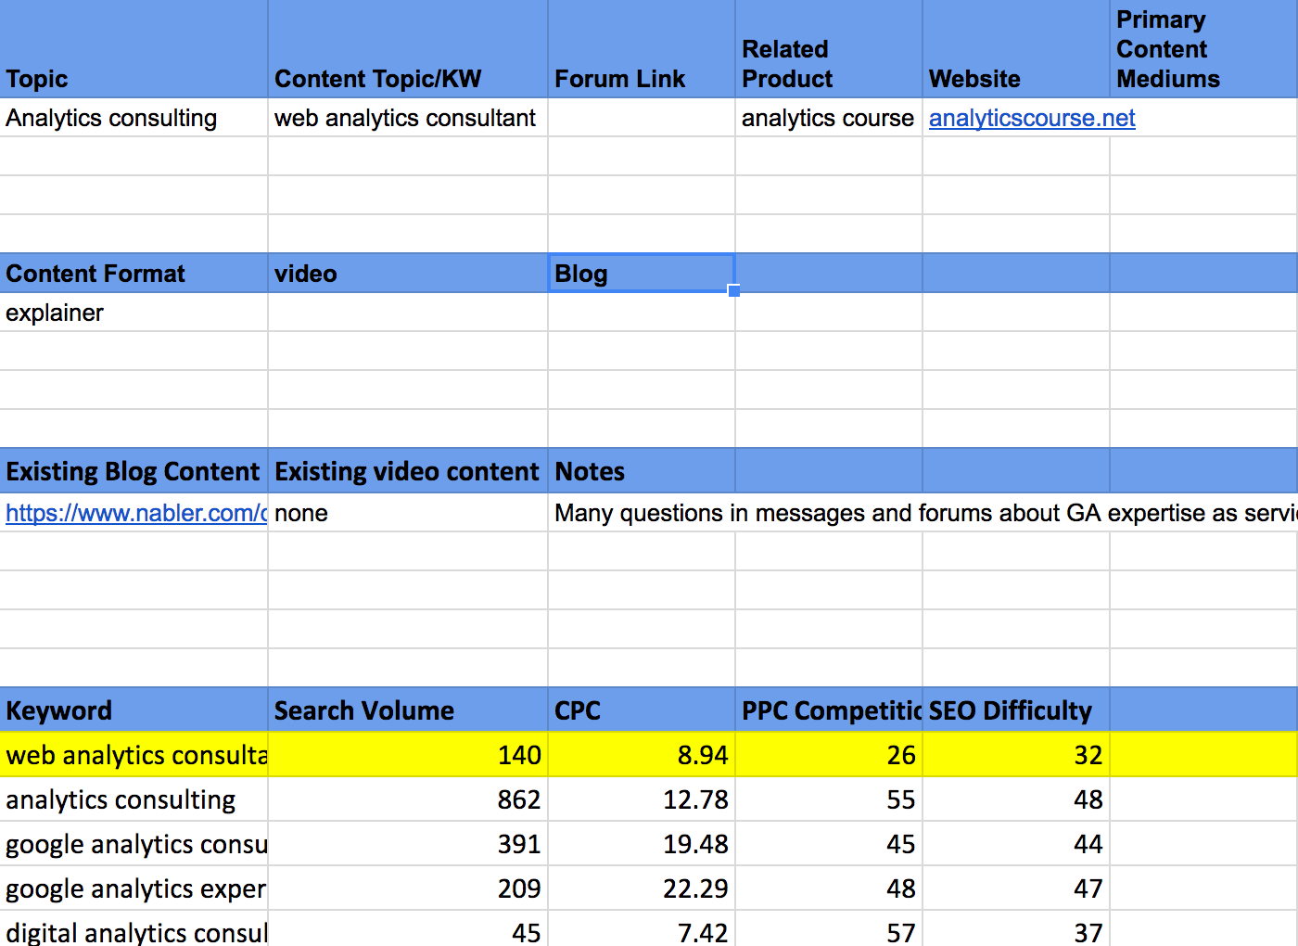This screenshot has width=1298, height=946.
Task: Select the Search Volume header cell
Action: pos(408,710)
